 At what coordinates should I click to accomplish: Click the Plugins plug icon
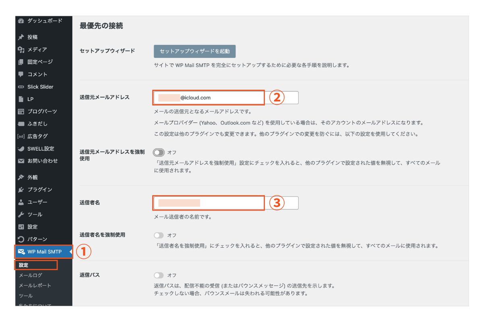click(x=21, y=190)
